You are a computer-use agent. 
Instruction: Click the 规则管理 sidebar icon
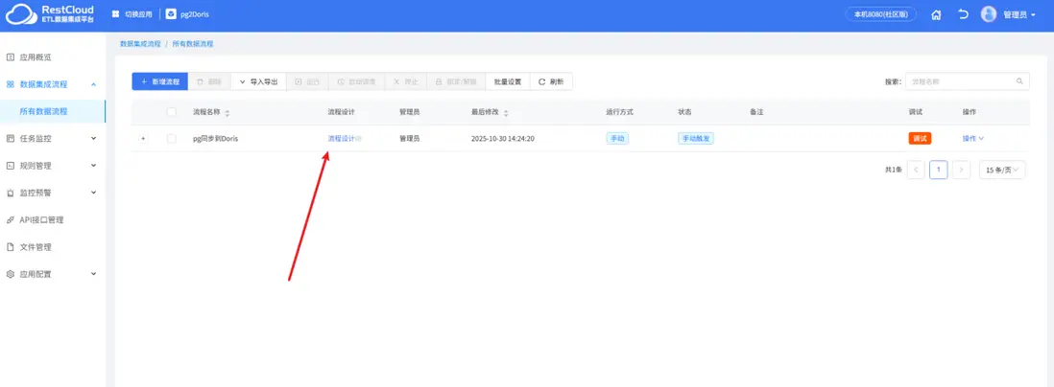(x=11, y=166)
